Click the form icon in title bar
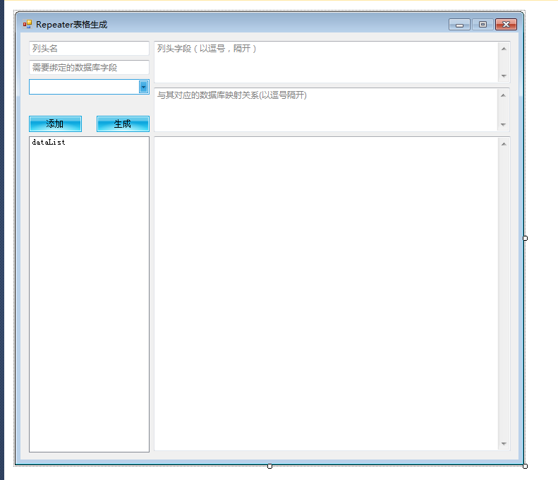 28,24
